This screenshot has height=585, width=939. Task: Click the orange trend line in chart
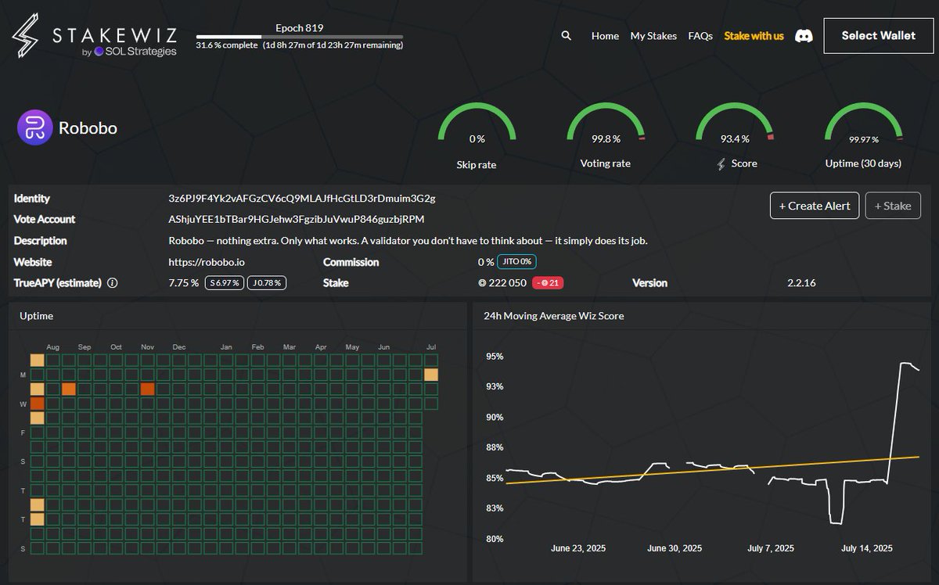712,470
